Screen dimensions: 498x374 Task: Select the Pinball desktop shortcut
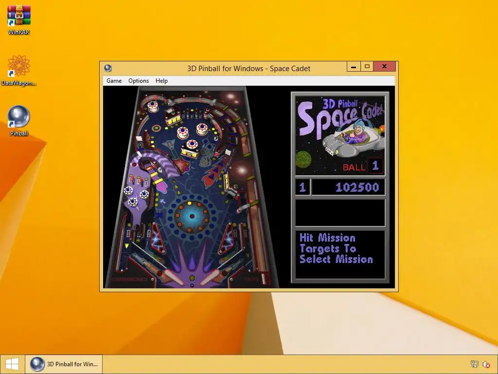pos(19,121)
